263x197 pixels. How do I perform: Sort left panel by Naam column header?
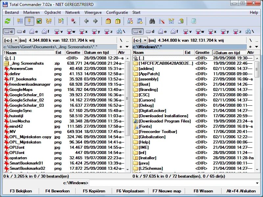click(x=29, y=53)
